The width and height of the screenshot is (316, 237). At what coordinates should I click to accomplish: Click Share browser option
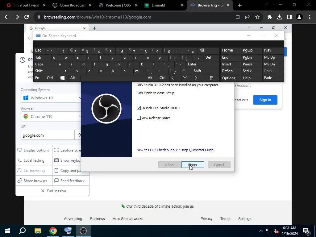[34, 181]
